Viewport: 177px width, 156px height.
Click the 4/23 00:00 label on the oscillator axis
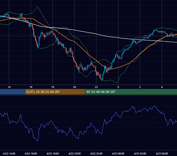(x=118, y=153)
